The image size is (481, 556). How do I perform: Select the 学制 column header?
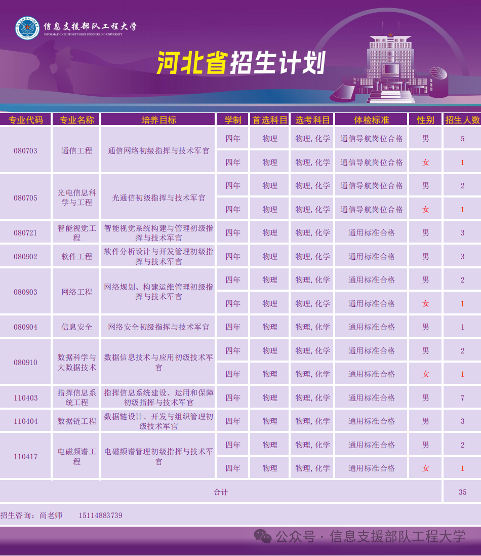click(233, 120)
